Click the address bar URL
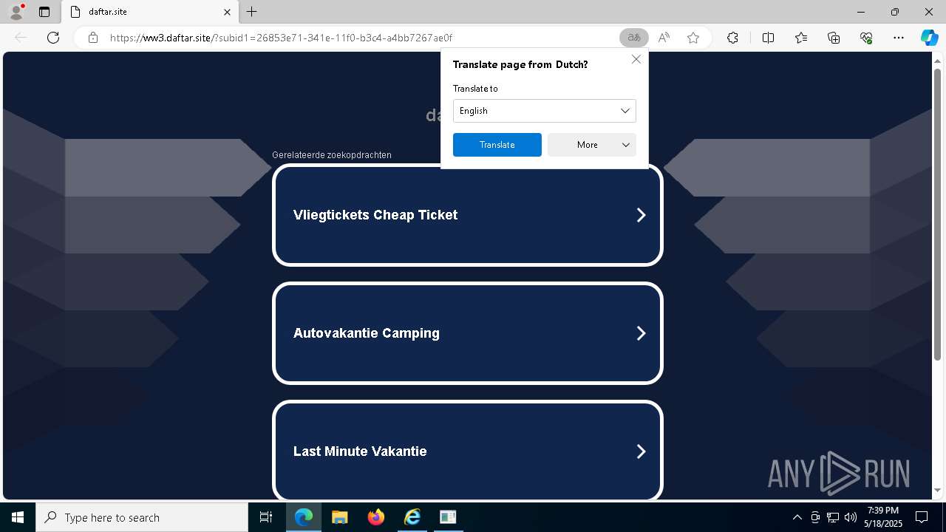The width and height of the screenshot is (946, 532). point(281,38)
